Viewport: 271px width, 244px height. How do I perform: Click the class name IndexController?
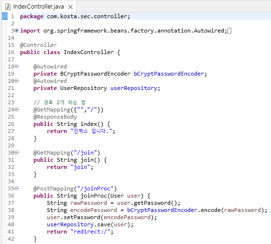click(88, 52)
